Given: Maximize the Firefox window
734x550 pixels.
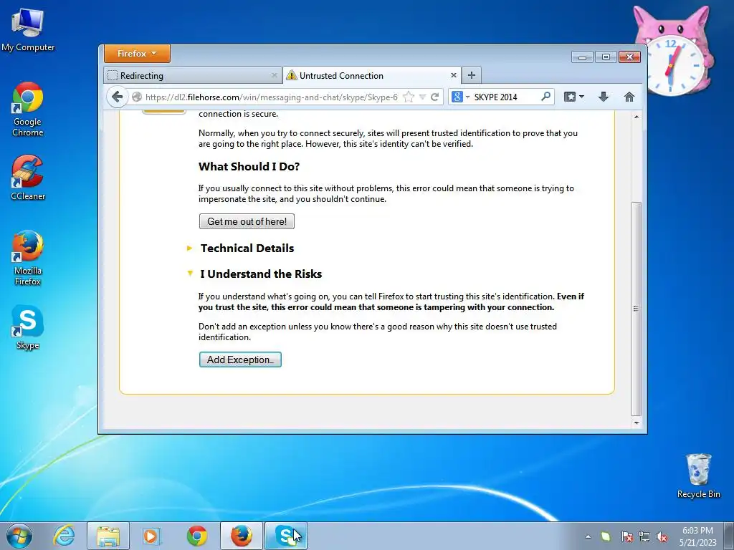Looking at the screenshot, I should click(x=606, y=57).
